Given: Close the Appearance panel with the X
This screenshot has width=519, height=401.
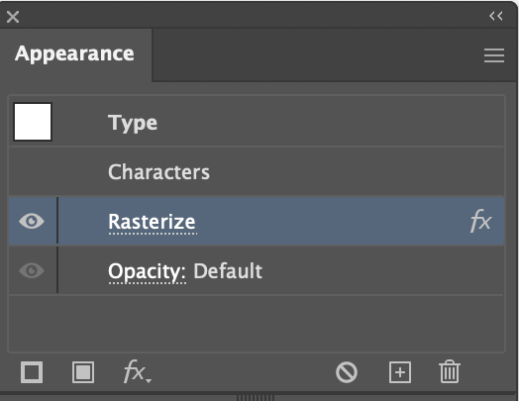Looking at the screenshot, I should tap(13, 17).
